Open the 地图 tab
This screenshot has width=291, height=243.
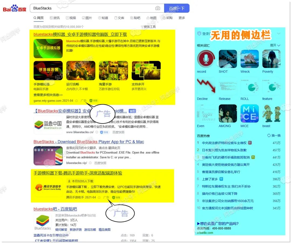coord(151,18)
